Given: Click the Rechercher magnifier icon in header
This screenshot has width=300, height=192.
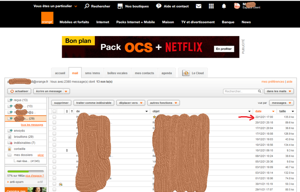Looking at the screenshot, I should (x=87, y=6).
